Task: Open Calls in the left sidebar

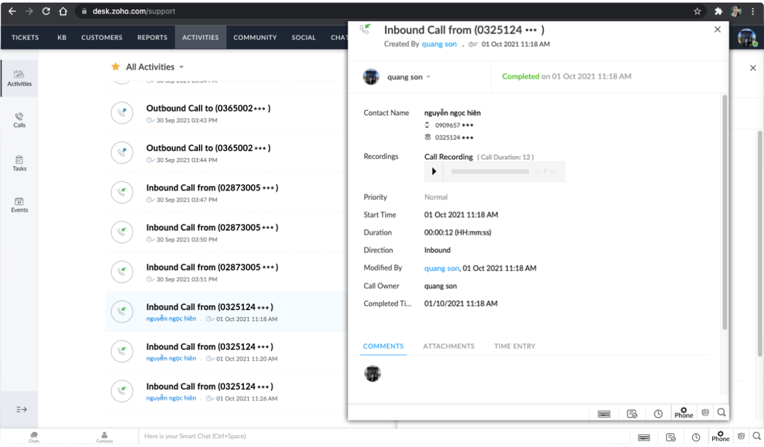Action: 19,120
